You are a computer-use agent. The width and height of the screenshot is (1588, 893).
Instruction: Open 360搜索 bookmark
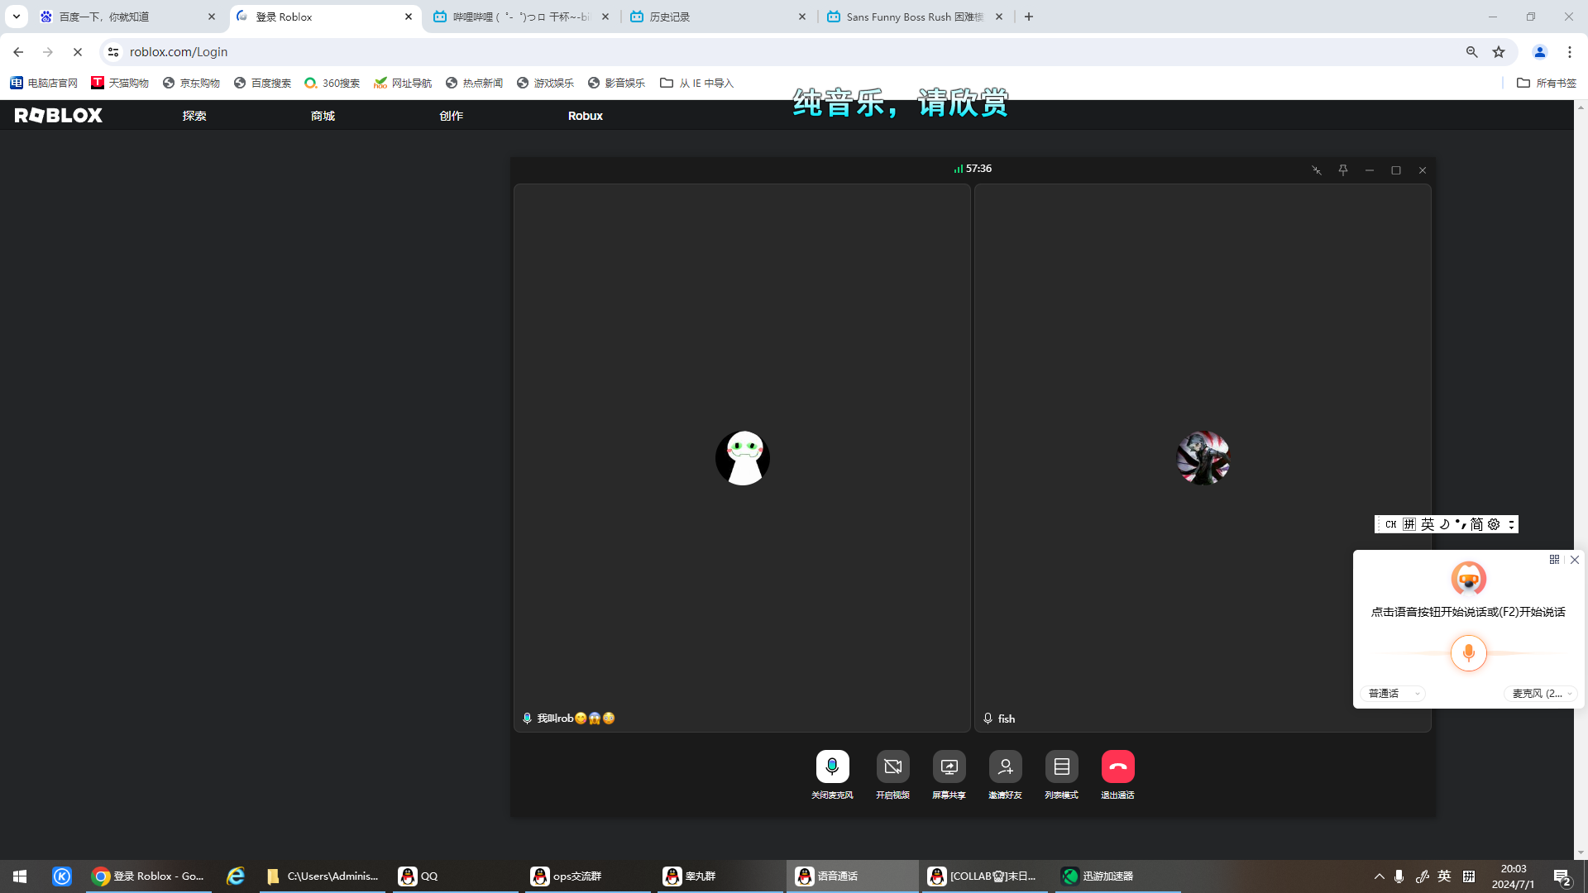[x=332, y=83]
